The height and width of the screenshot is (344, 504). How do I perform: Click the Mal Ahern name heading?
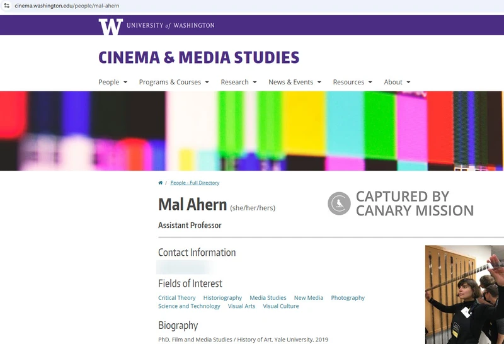193,205
